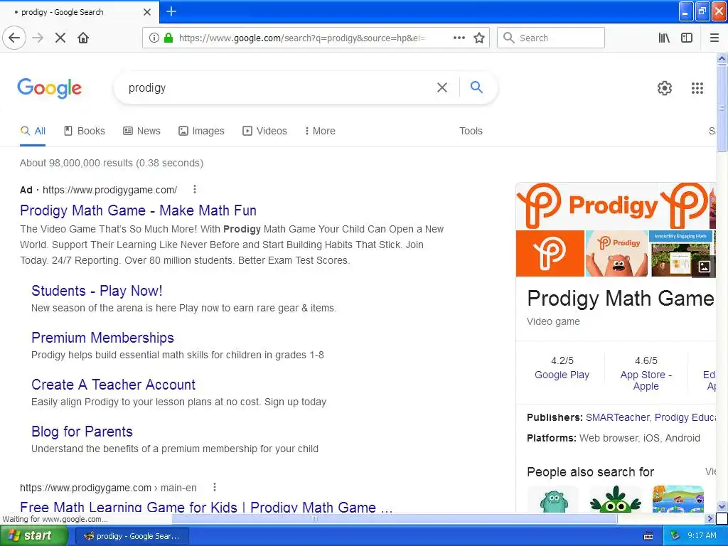Click the Google search box containing prodigy
Screen dimensions: 728x546
pos(279,87)
